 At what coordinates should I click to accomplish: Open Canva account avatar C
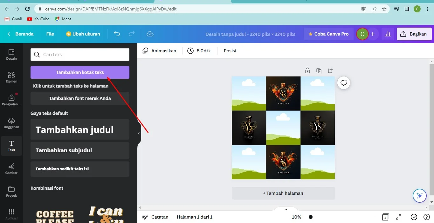(x=362, y=34)
